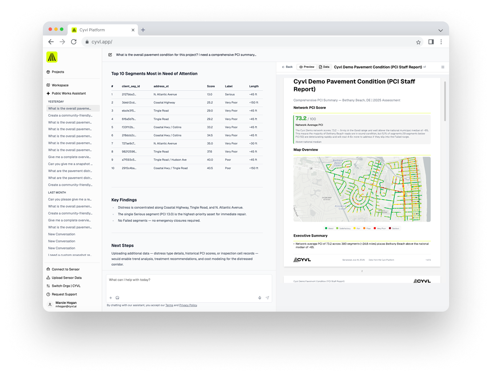
Task: Toggle the browser side panel icon
Action: pos(431,42)
